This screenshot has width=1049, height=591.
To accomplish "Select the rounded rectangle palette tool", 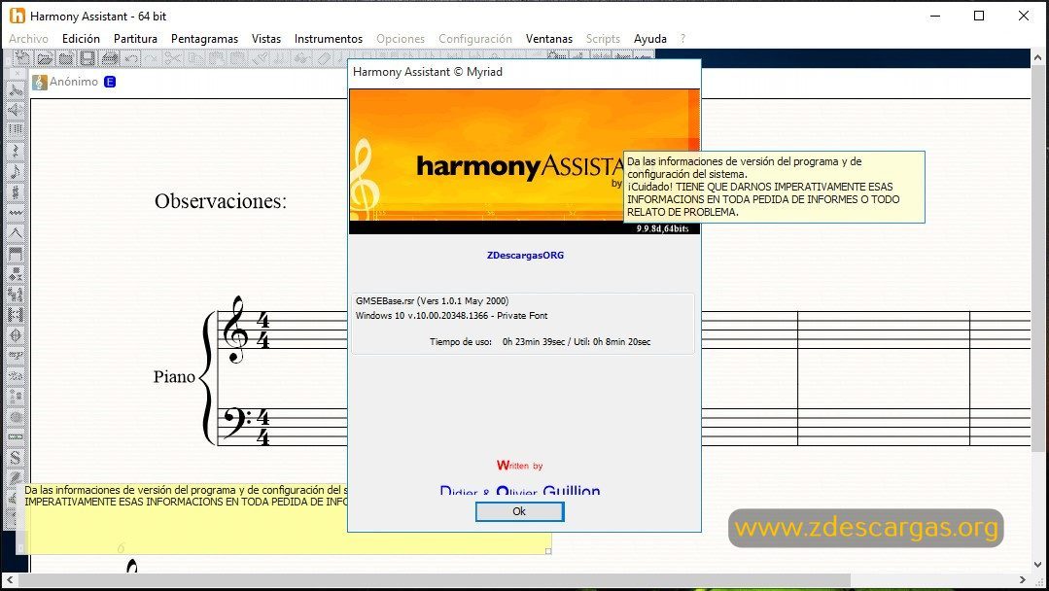I will click(16, 435).
